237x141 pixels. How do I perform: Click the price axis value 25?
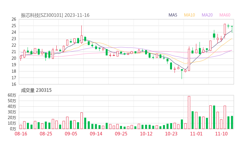[x=14, y=26]
